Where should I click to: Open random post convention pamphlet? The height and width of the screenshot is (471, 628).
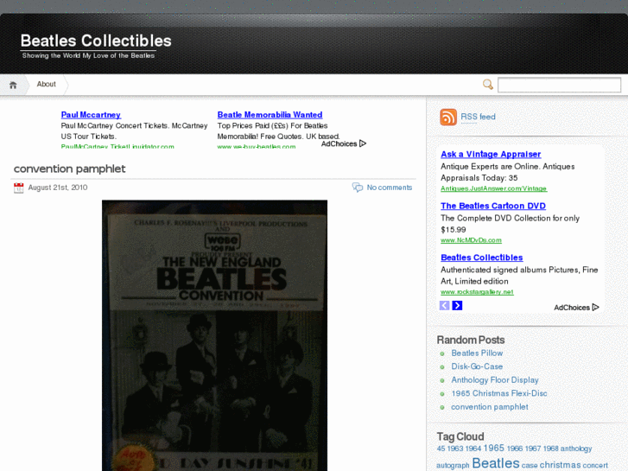pyautogui.click(x=490, y=407)
